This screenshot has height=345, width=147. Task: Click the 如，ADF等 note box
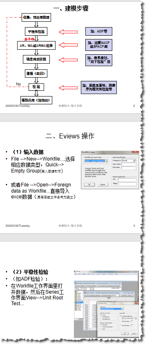coord(99,32)
